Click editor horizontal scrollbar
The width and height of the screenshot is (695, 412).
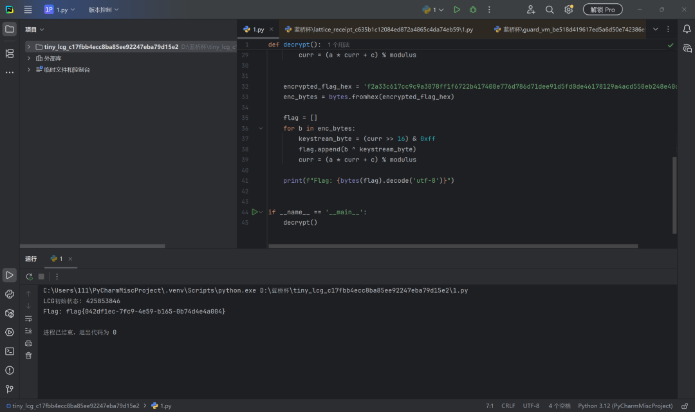click(453, 246)
